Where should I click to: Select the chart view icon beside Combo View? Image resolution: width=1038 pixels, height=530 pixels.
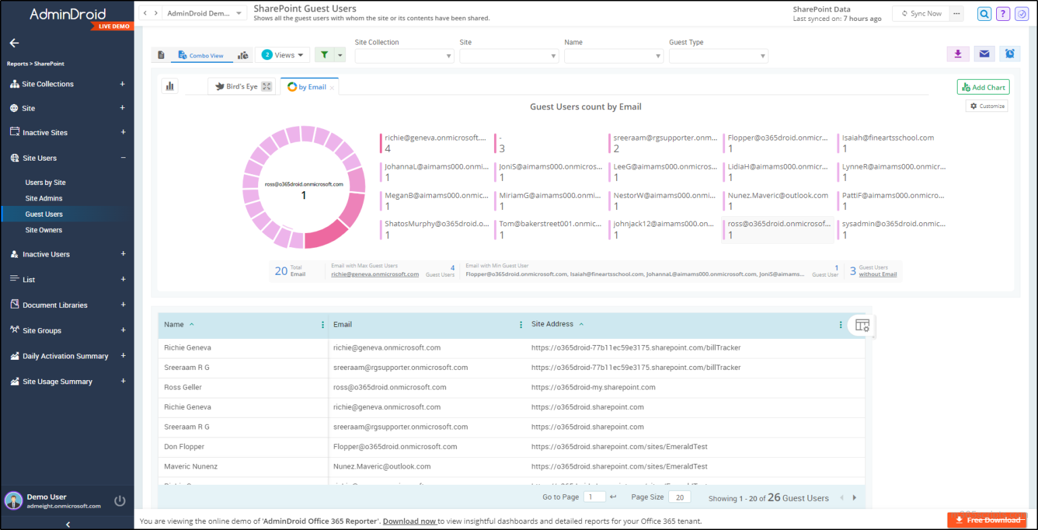point(243,54)
